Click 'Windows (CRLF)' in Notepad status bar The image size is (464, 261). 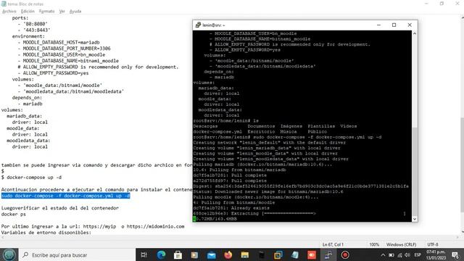401,245
